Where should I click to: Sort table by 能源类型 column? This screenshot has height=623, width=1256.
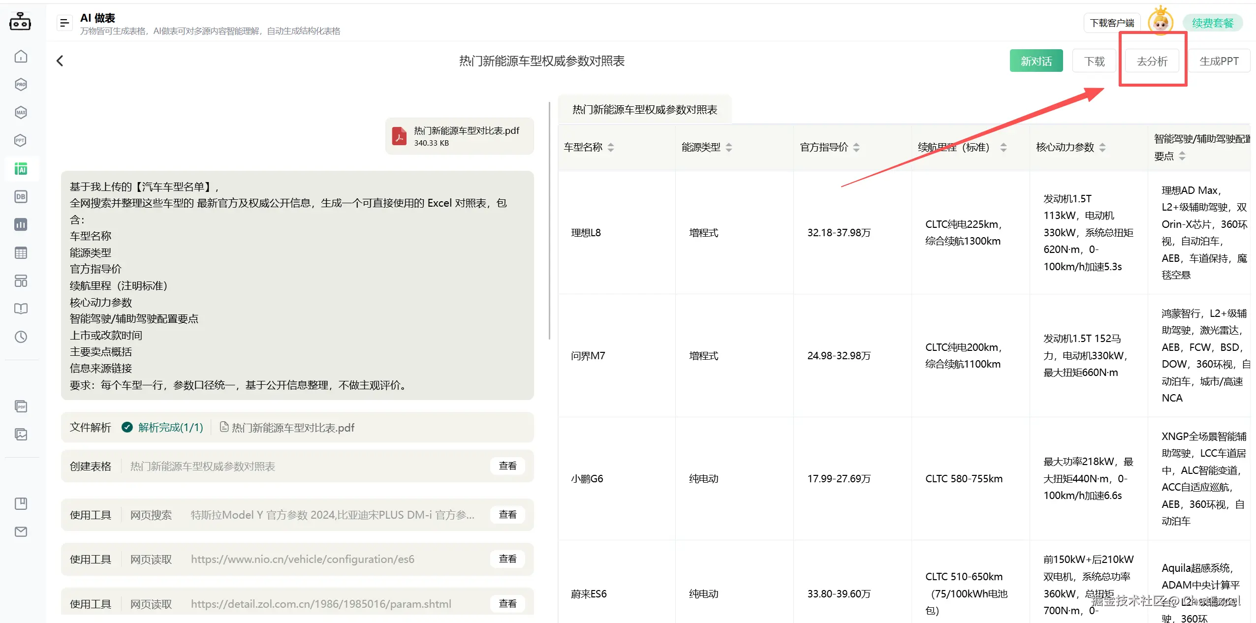coord(729,147)
